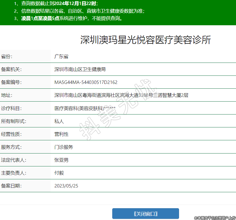The height and width of the screenshot is (220, 236).
Task: Click the 本图由平台注册用户上传 watermark text
Action: coord(215,217)
